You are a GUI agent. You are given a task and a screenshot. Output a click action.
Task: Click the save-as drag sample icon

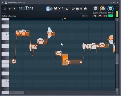[x=77, y=9]
